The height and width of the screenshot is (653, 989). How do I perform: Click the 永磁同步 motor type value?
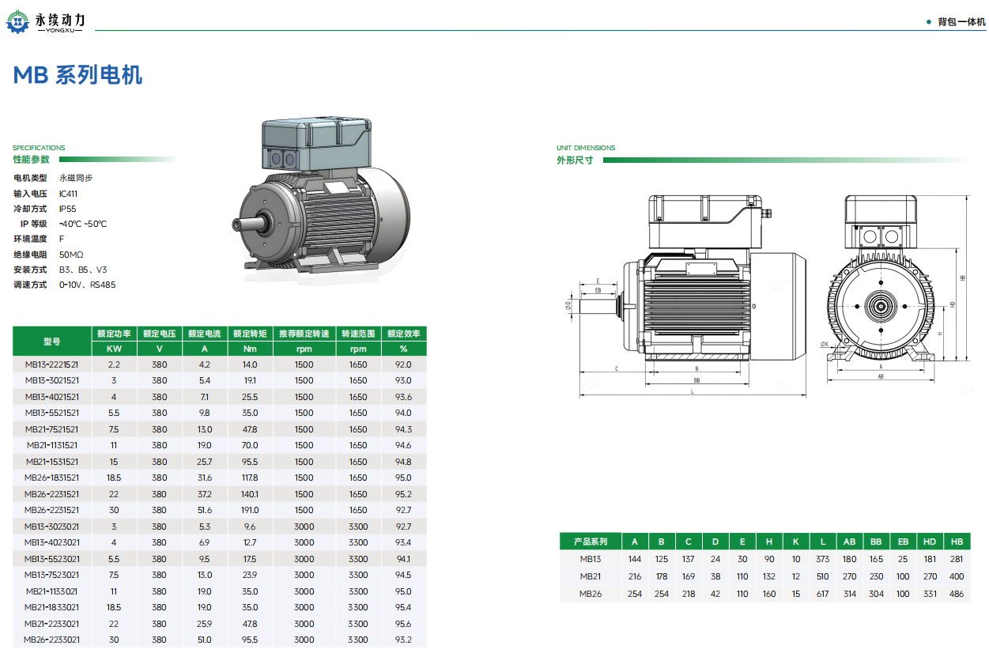[x=76, y=178]
